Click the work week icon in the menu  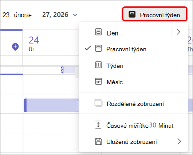[98, 48]
